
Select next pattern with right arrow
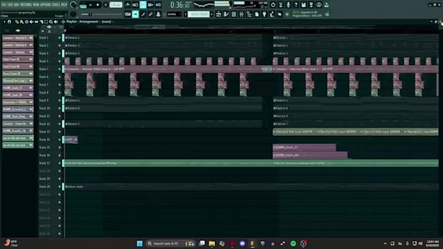coord(212,14)
